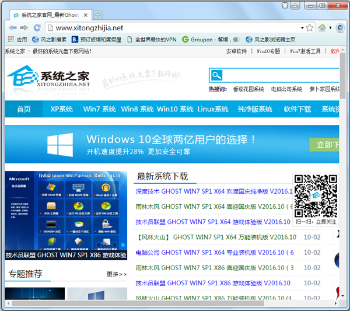Open browser settings globe-gear icon

340,27
